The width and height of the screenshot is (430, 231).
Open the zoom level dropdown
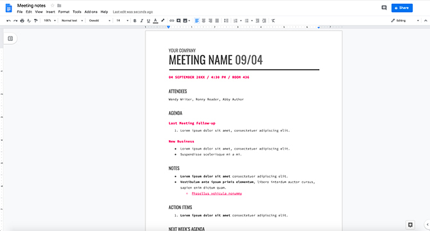50,20
